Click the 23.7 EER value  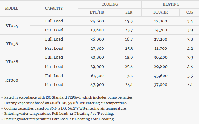[x=129, y=30]
